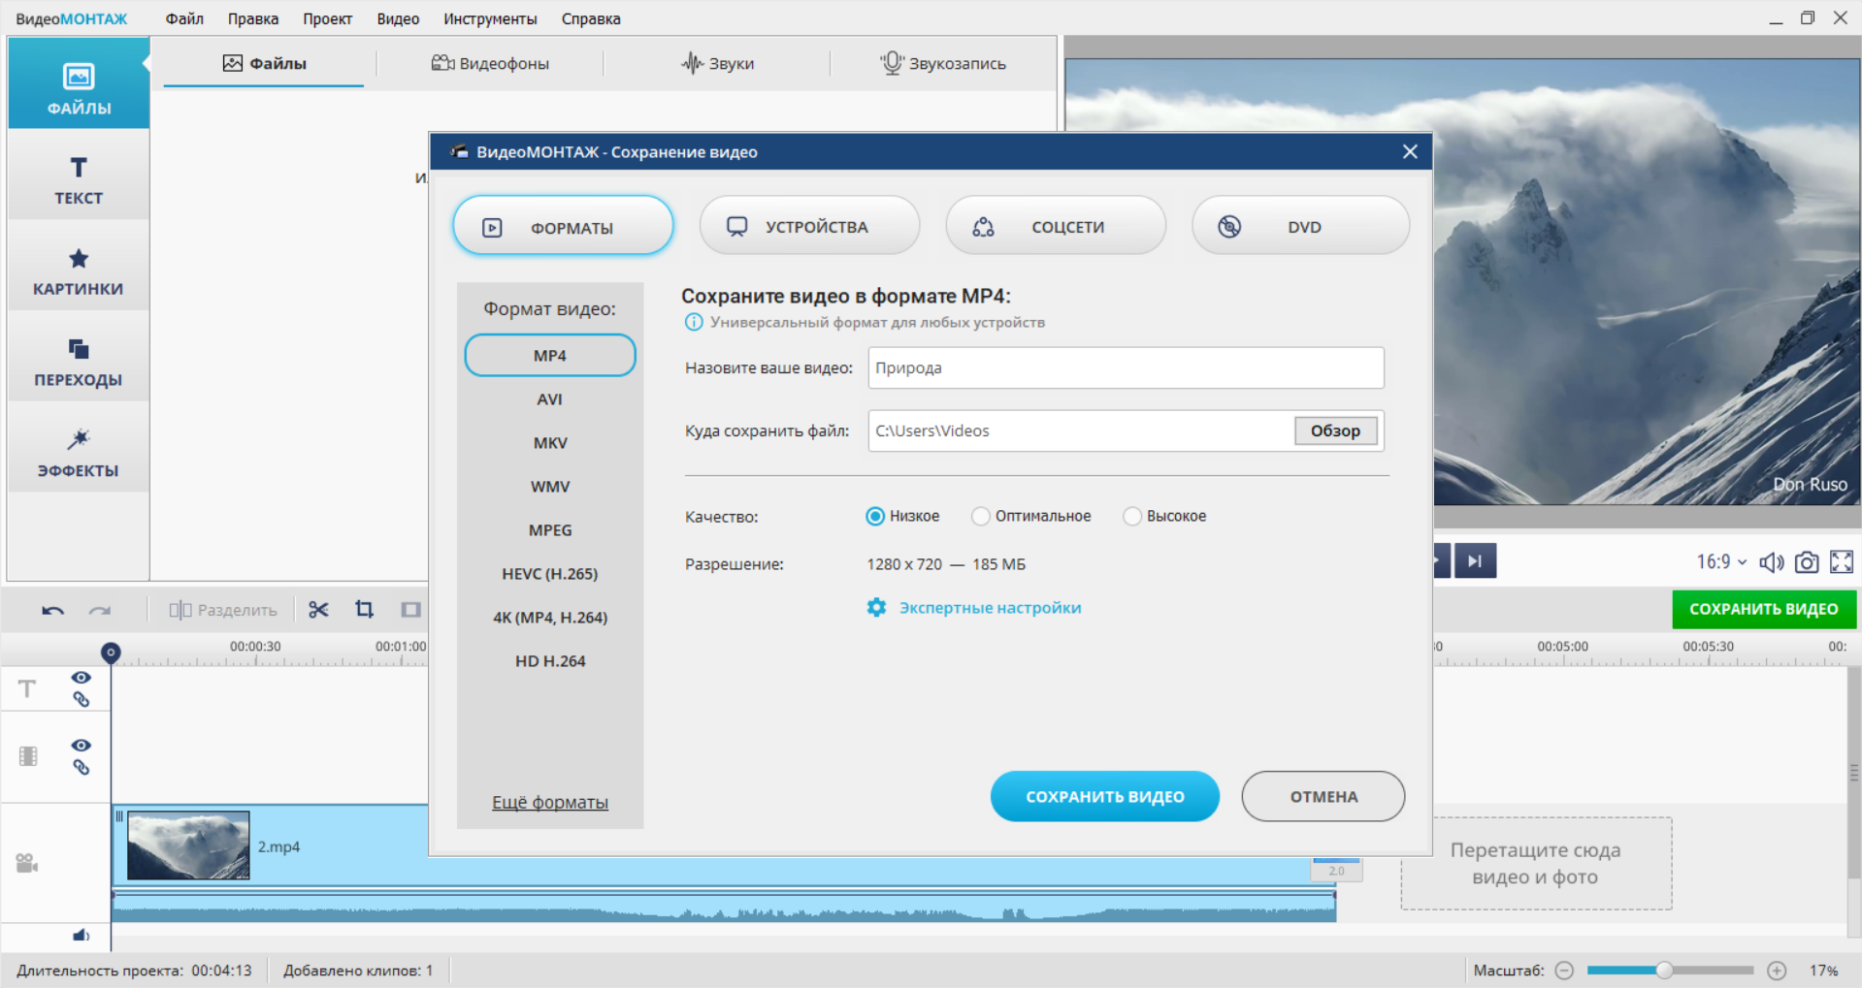
Task: Switch preview to fullscreen mode
Action: [x=1842, y=562]
